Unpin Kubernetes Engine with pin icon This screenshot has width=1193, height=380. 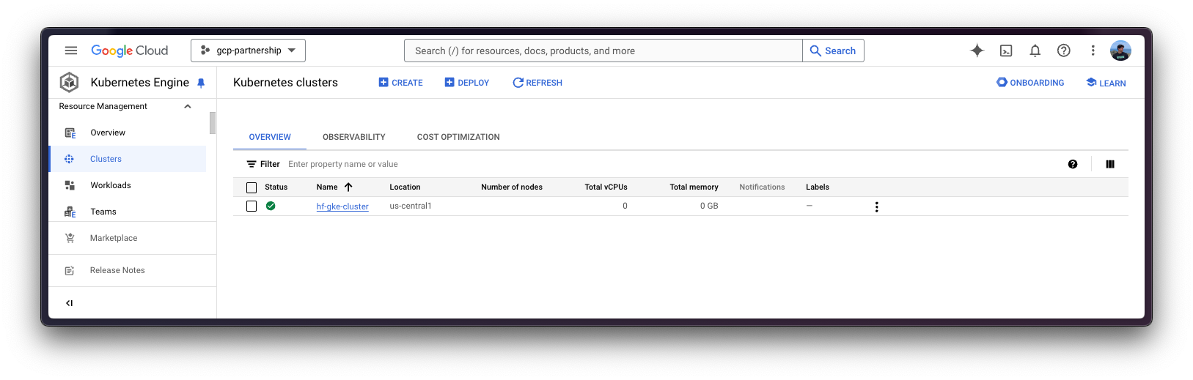201,83
